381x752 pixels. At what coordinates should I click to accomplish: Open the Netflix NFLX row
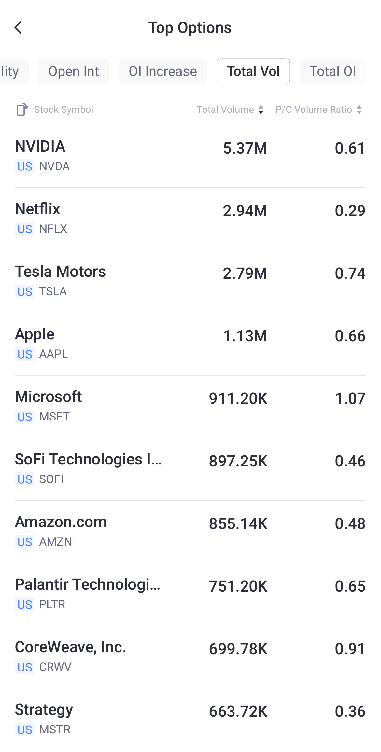click(190, 219)
